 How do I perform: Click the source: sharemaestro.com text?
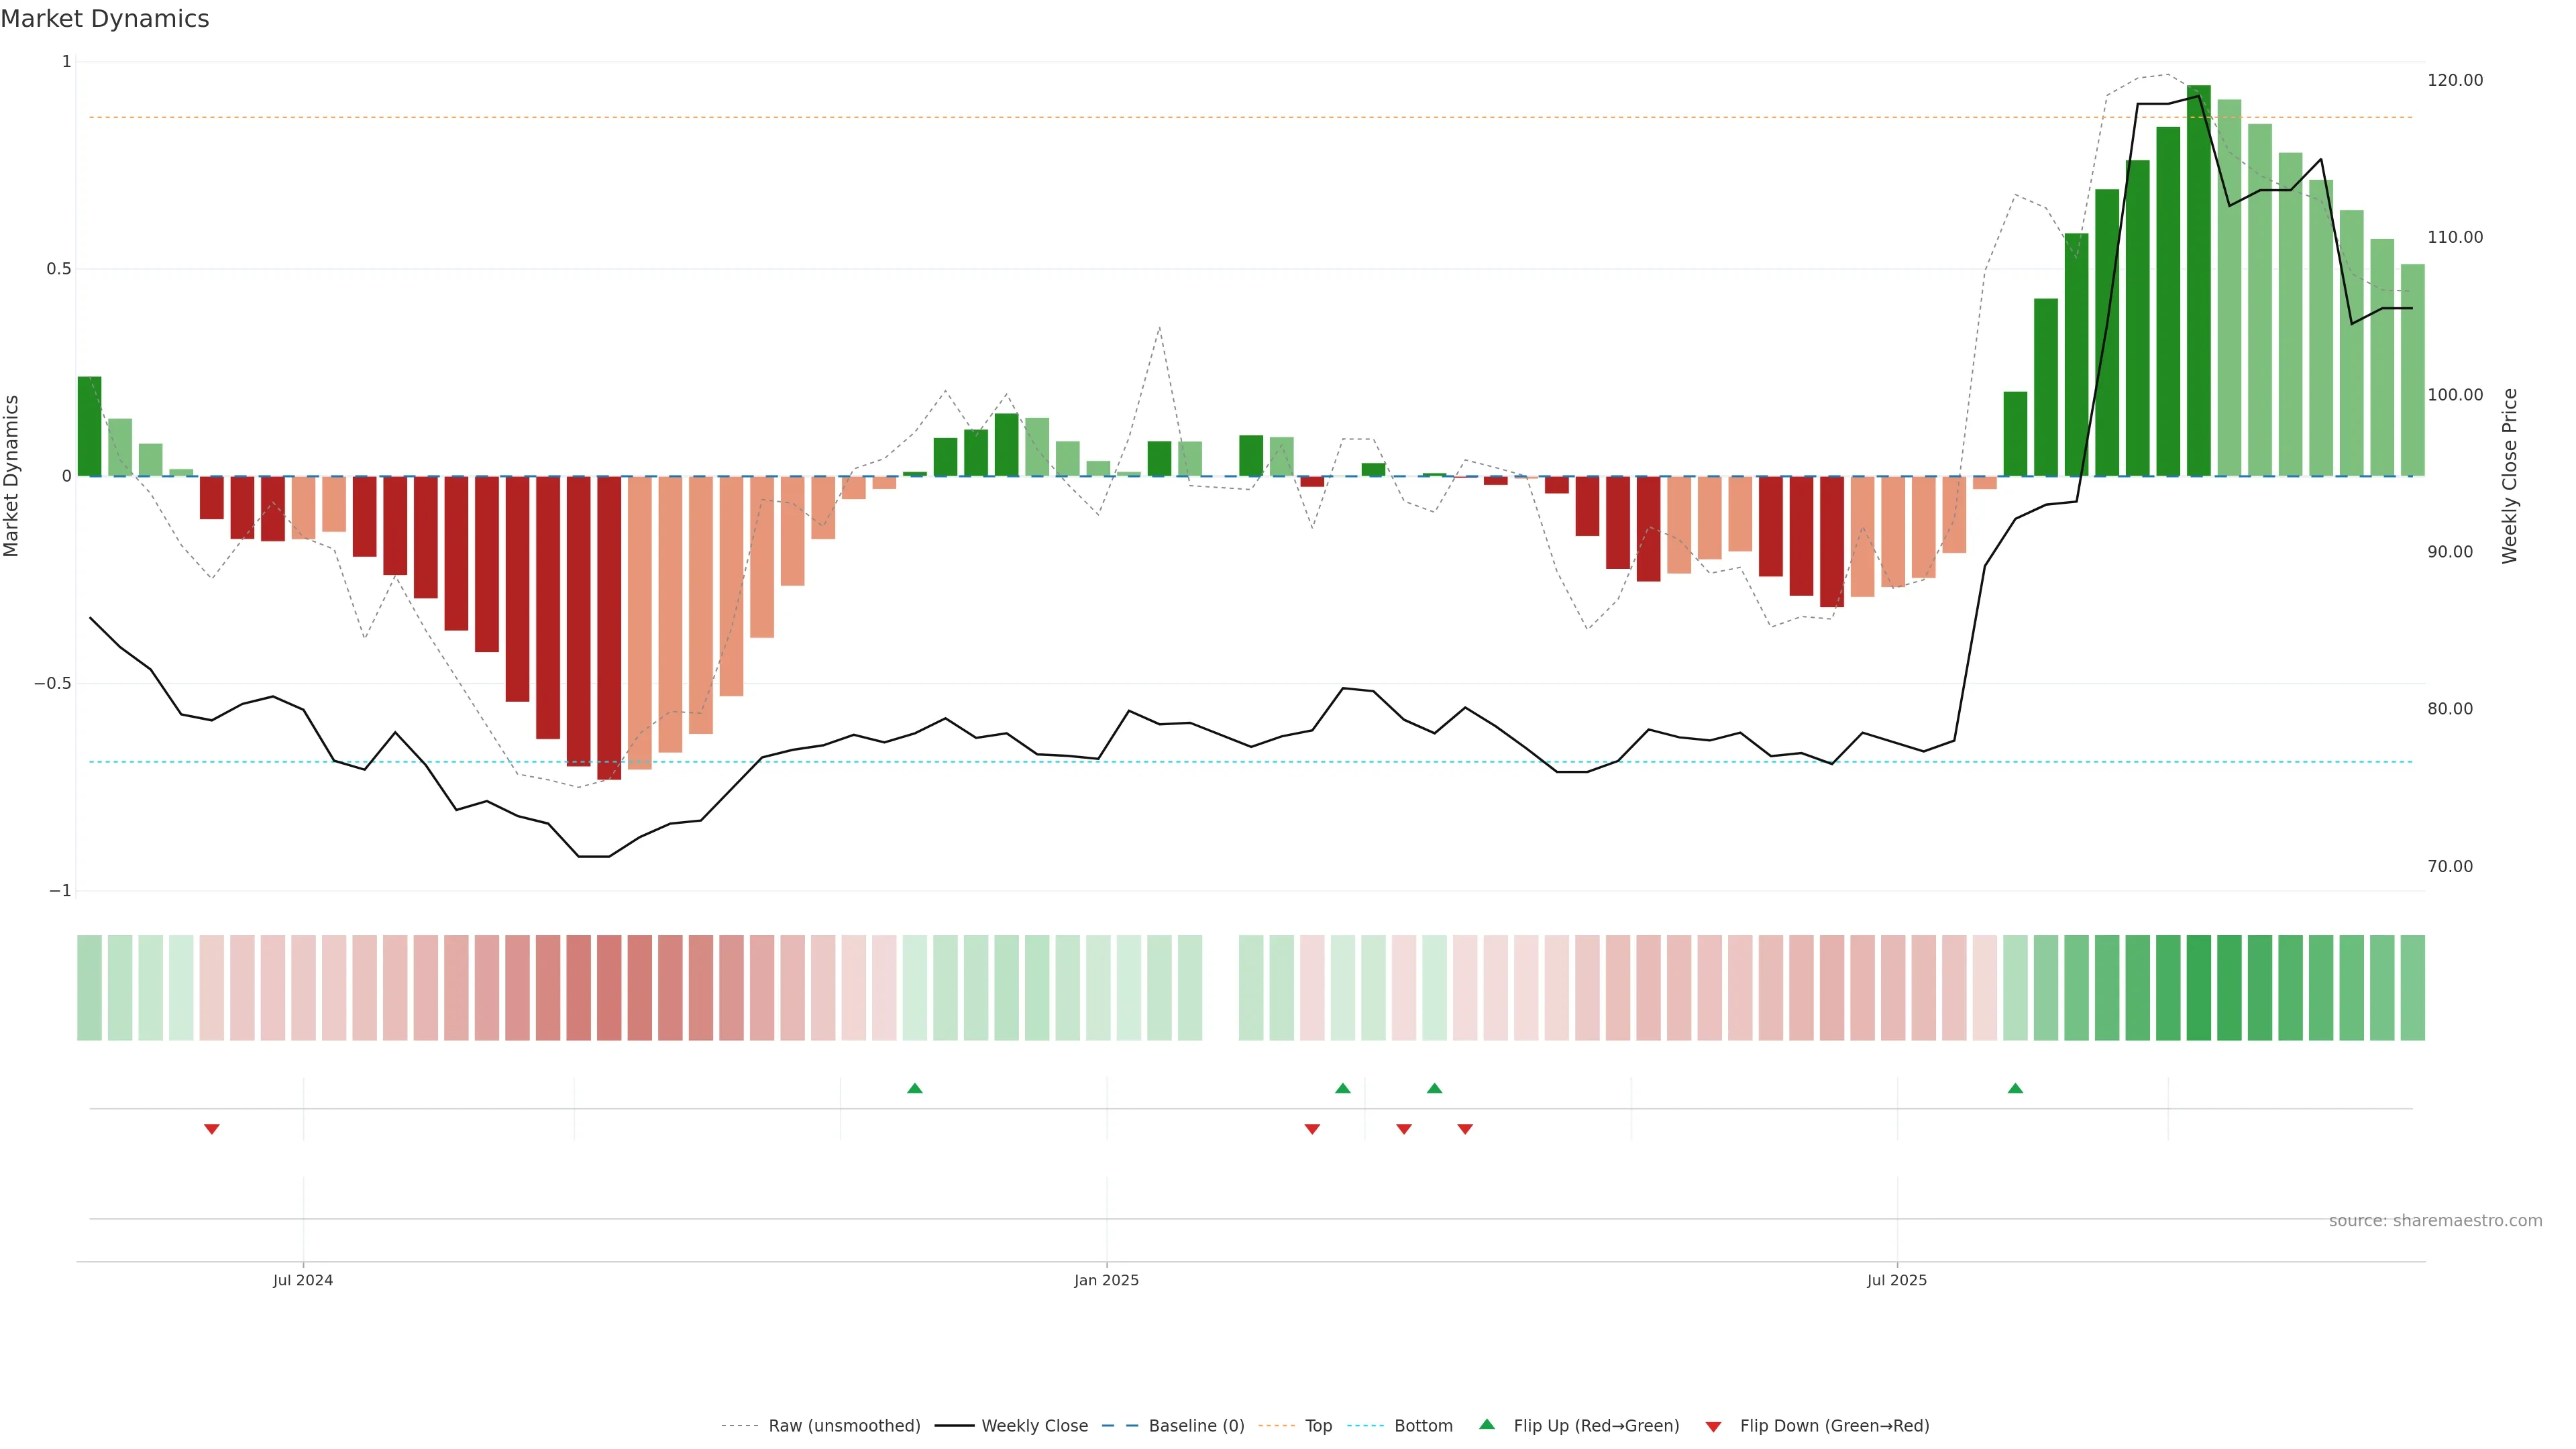click(x=2435, y=1220)
